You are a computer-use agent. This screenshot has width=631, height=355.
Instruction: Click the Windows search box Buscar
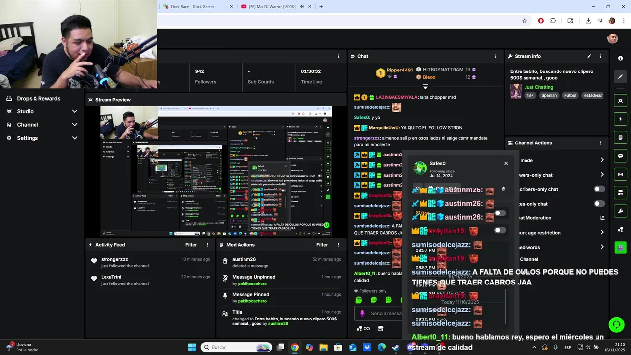[x=235, y=347]
